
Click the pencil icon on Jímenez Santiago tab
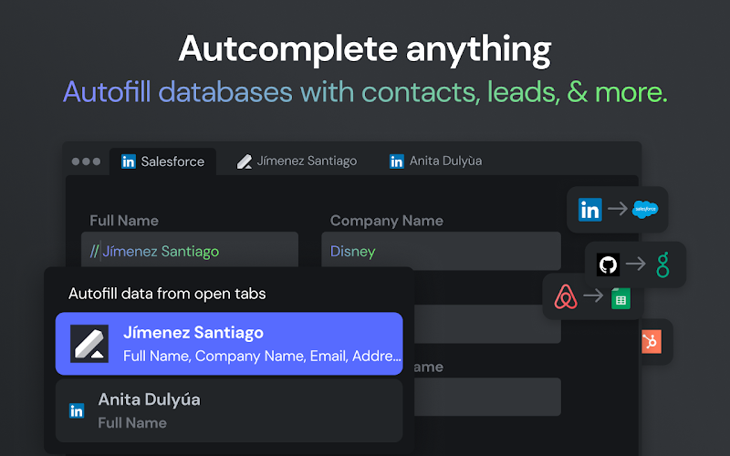click(244, 161)
